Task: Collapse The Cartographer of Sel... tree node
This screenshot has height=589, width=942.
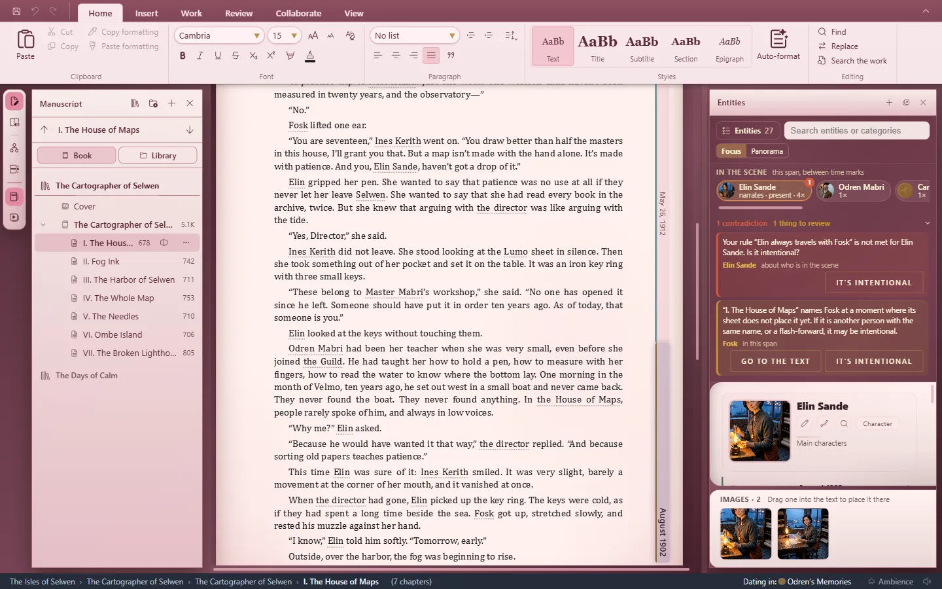Action: click(43, 224)
